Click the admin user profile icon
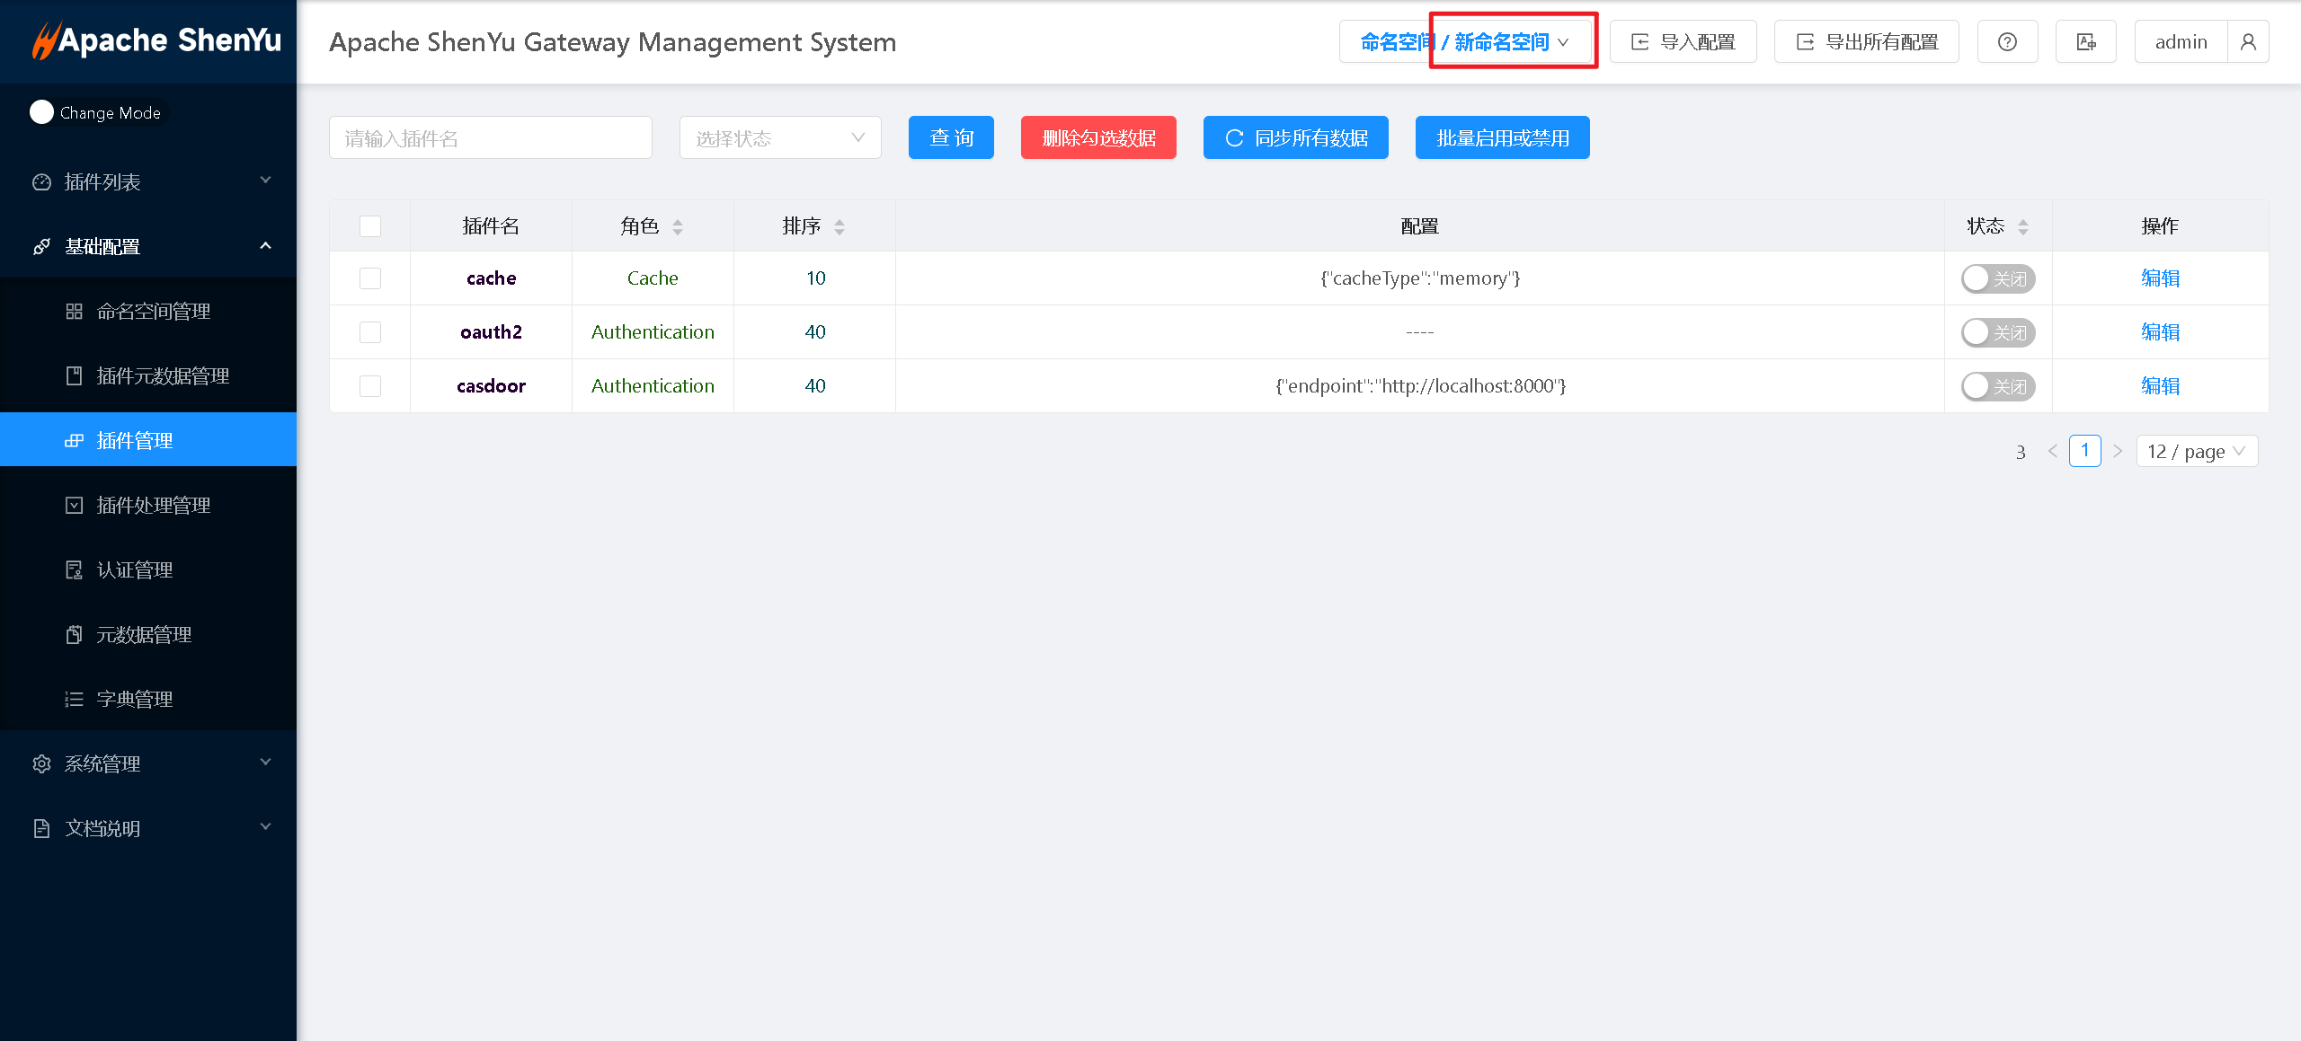 [2247, 42]
